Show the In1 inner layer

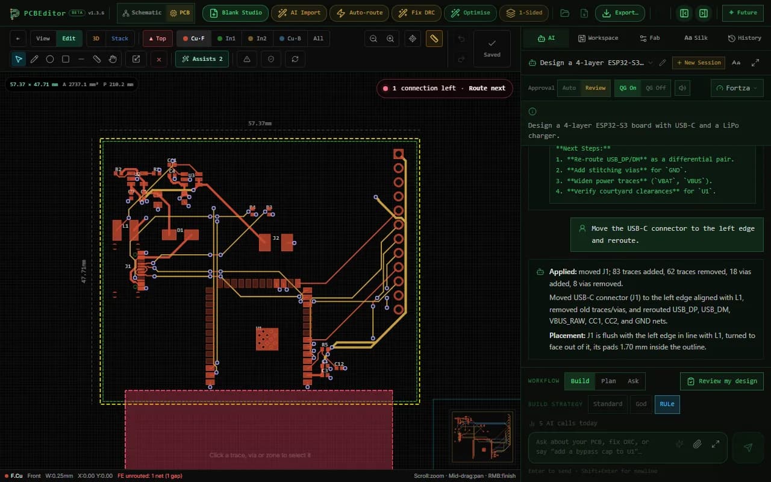click(x=226, y=39)
